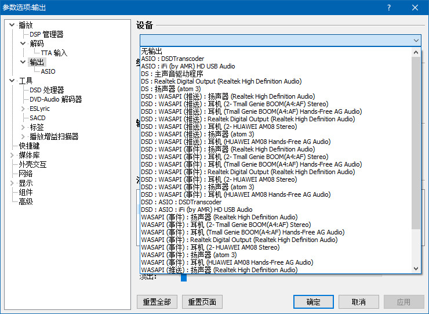Expand the 标签 tree node
Screen dimensions: 429x314
[x=23, y=127]
